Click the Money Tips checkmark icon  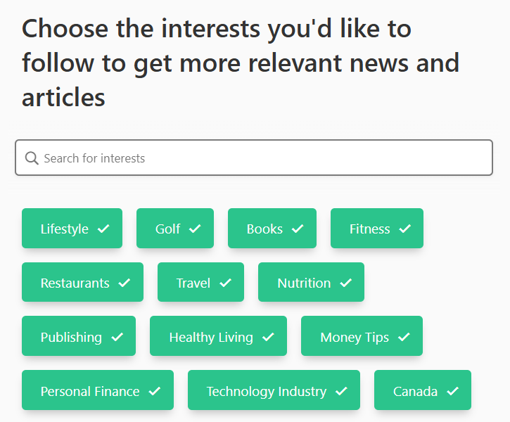pyautogui.click(x=404, y=337)
